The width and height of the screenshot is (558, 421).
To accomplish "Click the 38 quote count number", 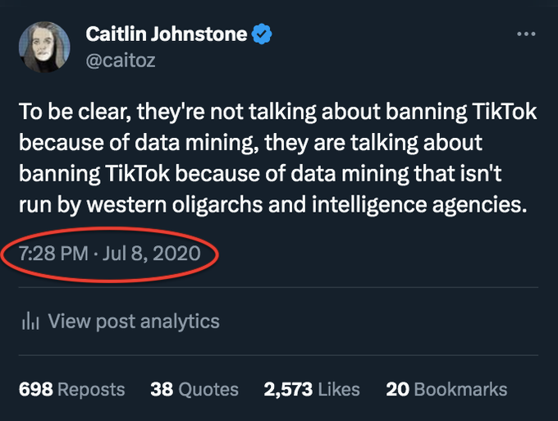I will [162, 389].
